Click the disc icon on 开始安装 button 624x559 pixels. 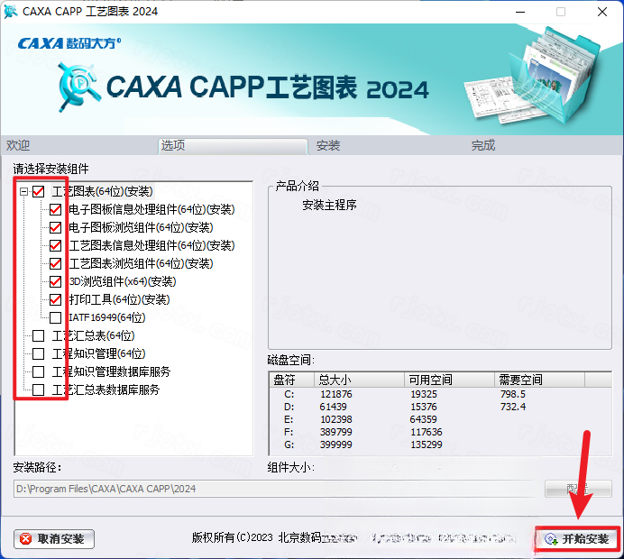551,539
